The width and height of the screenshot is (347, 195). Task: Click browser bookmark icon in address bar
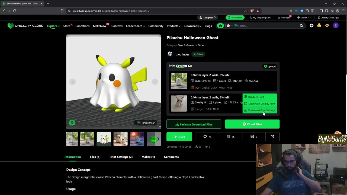point(62,11)
